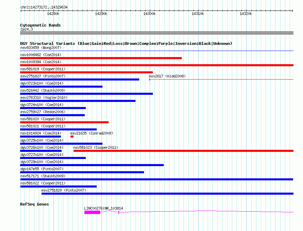This screenshot has height=231, width=303.
Task: Click the dgv3727n100 (Coe2014) blue bar
Action: coord(53,158)
